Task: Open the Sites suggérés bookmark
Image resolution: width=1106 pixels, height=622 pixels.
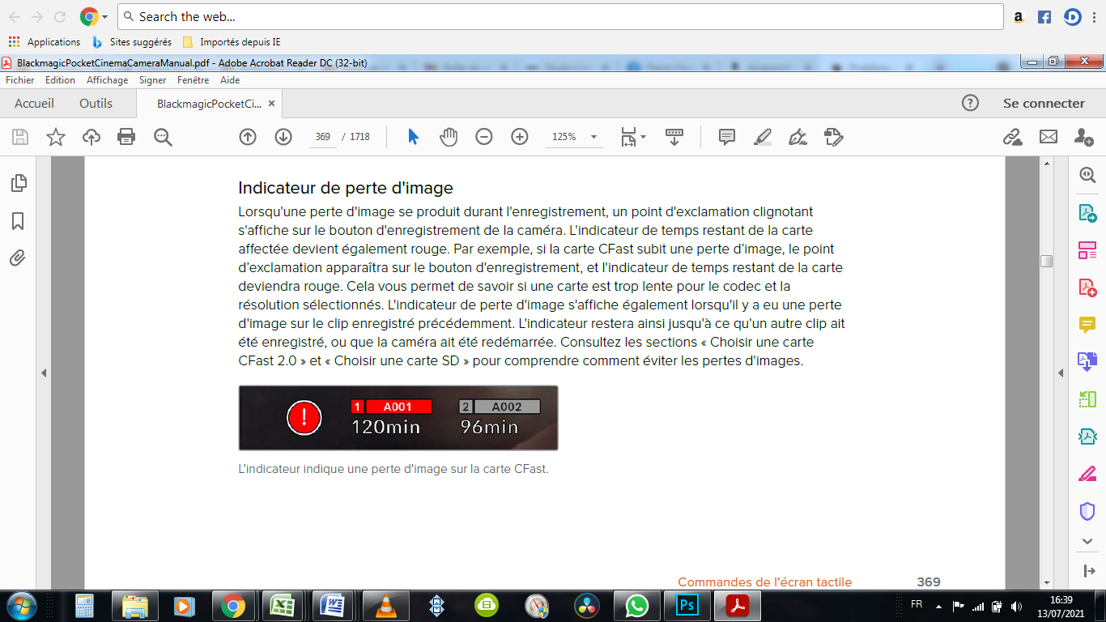Action: (x=132, y=41)
